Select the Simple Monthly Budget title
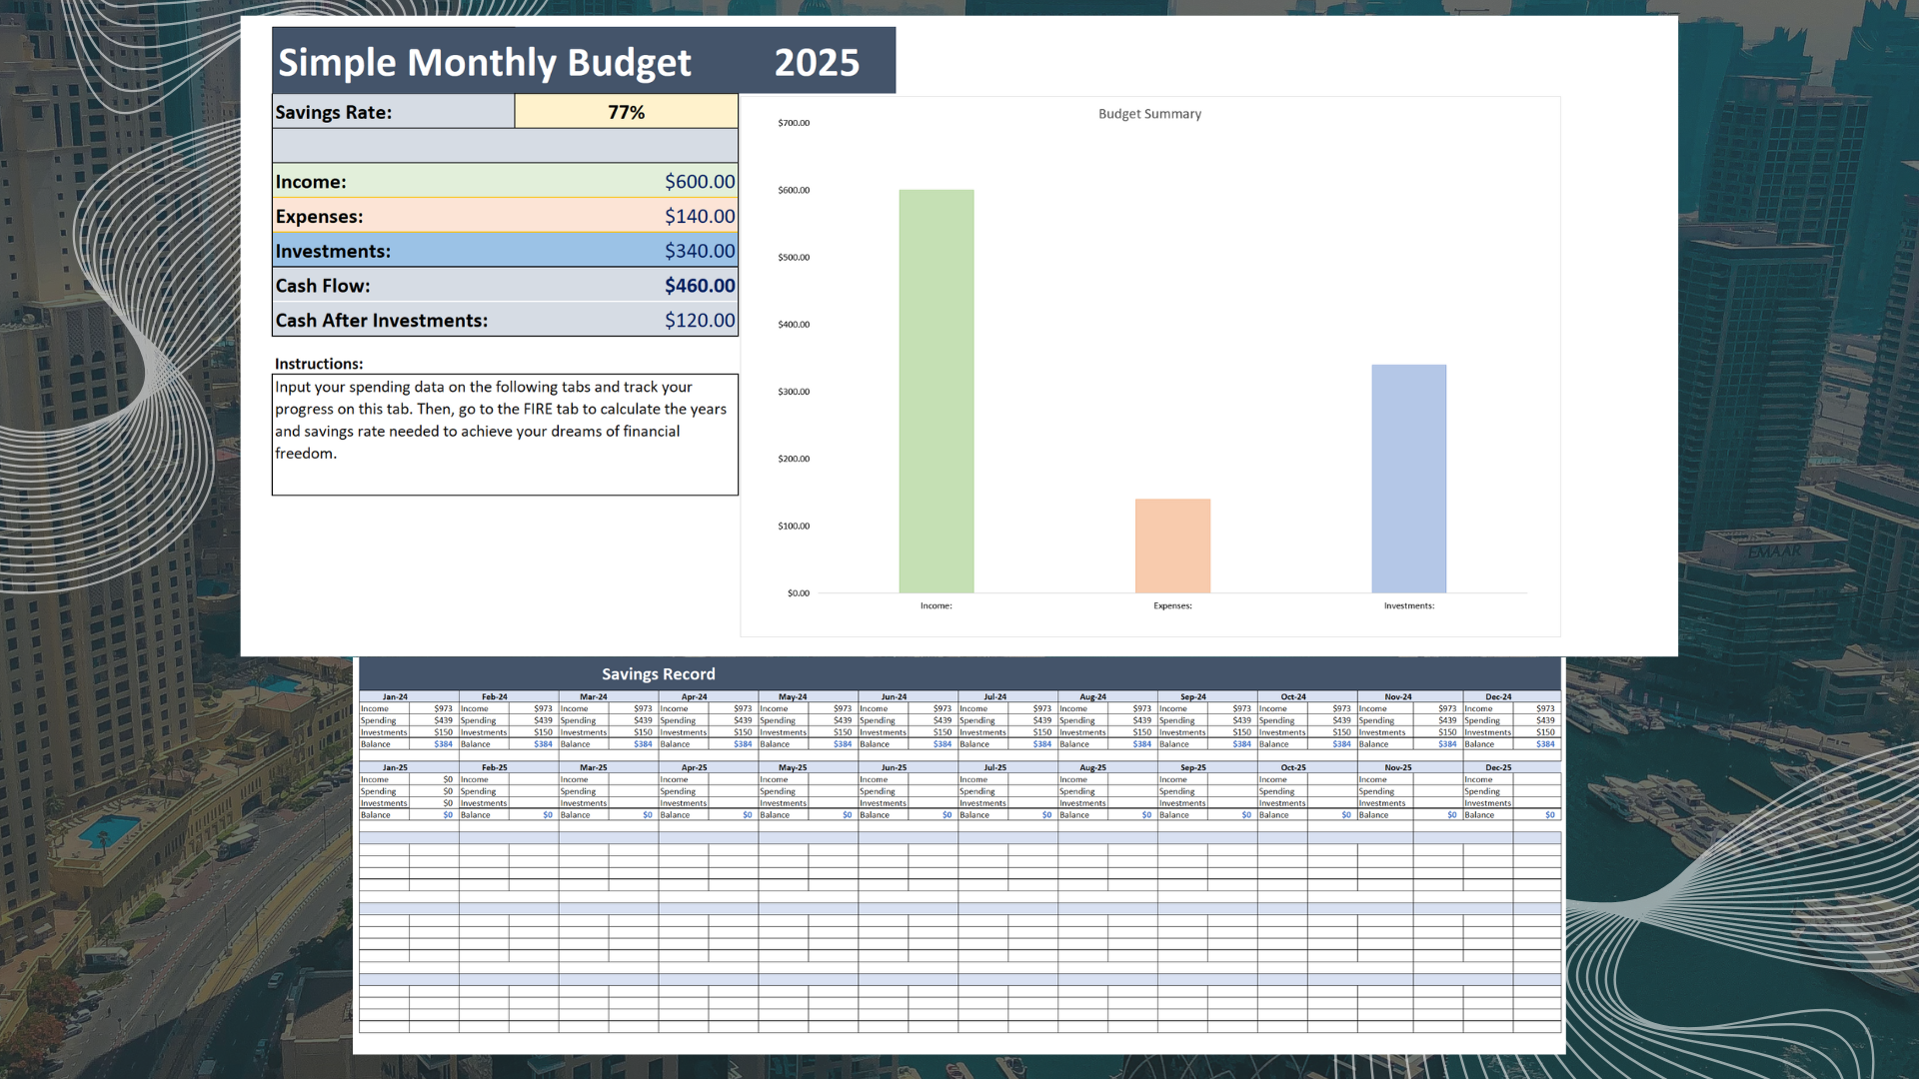This screenshot has width=1919, height=1079. point(485,62)
